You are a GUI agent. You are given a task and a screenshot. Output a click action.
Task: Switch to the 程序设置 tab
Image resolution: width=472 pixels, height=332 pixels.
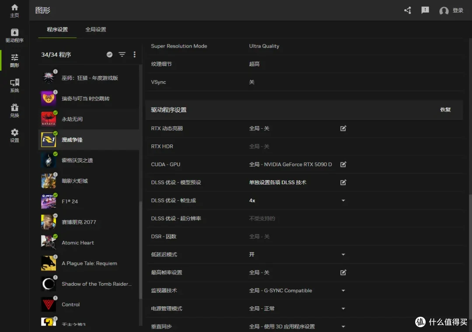click(57, 29)
